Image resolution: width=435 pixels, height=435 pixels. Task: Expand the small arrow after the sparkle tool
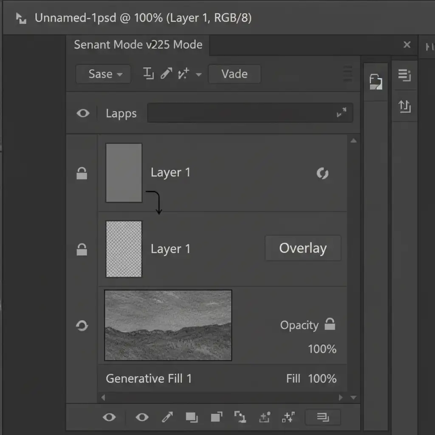tap(198, 75)
